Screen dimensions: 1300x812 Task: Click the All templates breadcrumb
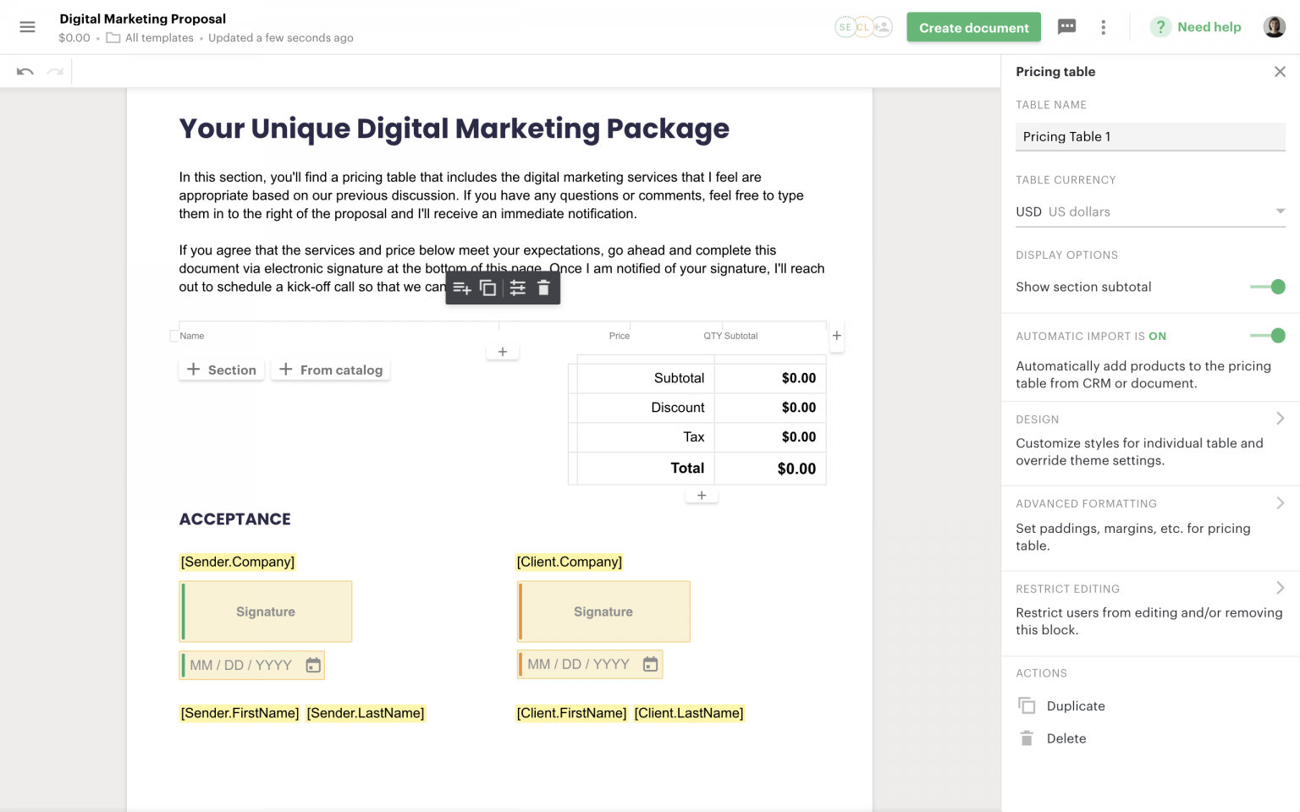pyautogui.click(x=159, y=37)
